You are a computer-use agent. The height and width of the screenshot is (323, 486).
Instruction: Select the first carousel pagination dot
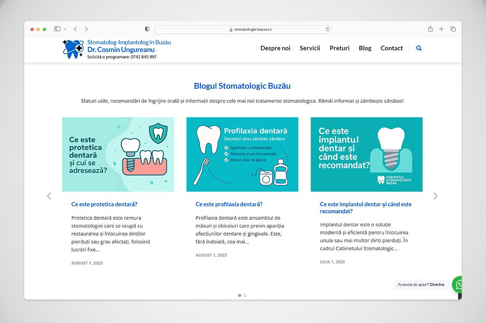240,295
